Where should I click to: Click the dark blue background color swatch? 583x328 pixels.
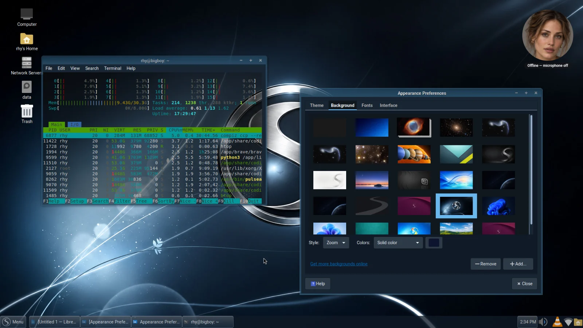pyautogui.click(x=434, y=243)
